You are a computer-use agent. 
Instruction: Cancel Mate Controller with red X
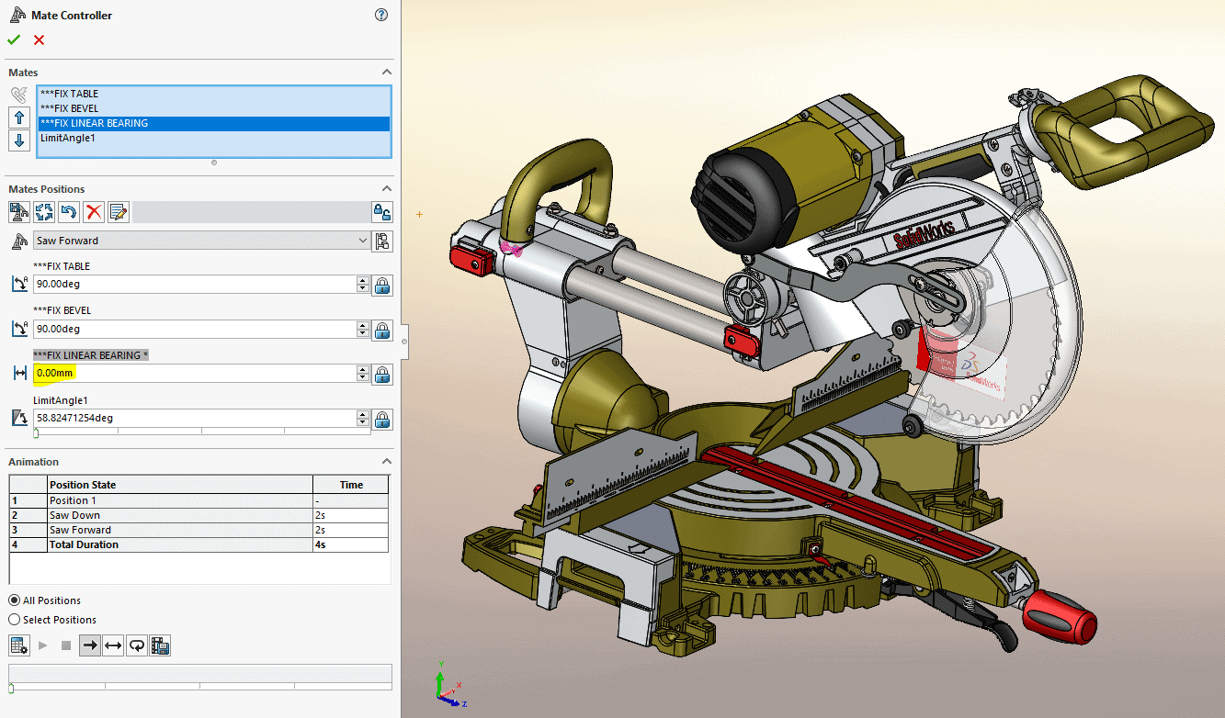coord(39,39)
